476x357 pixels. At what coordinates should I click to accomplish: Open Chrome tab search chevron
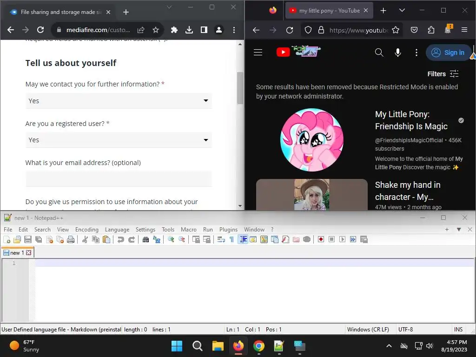click(169, 7)
